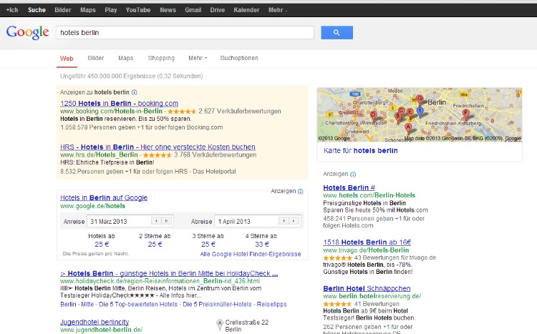Open Drive in the top bar

(218, 10)
